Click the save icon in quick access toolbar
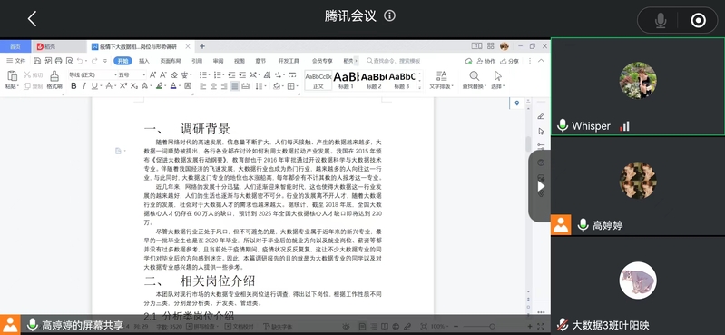Screen dimensions: 725x335 click(37, 61)
